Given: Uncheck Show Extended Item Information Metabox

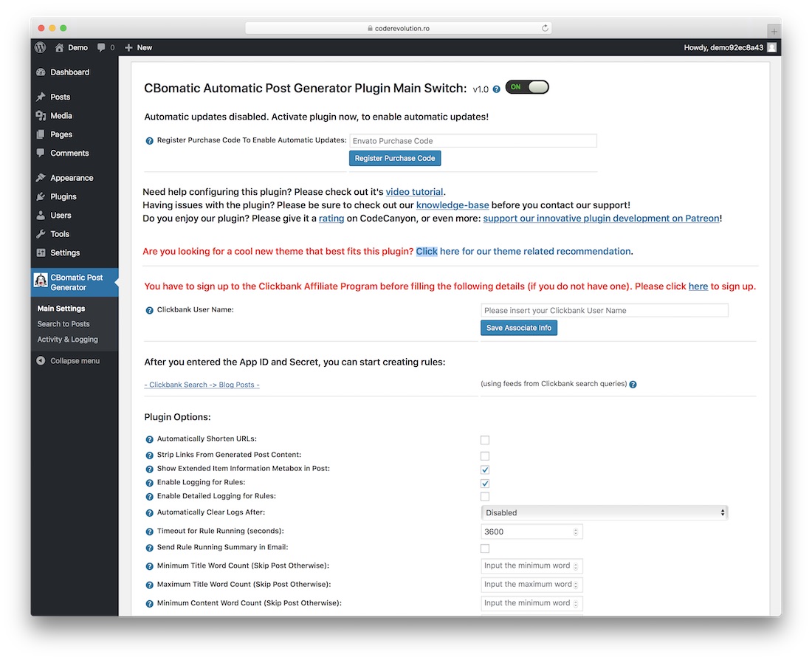Looking at the screenshot, I should pos(485,470).
